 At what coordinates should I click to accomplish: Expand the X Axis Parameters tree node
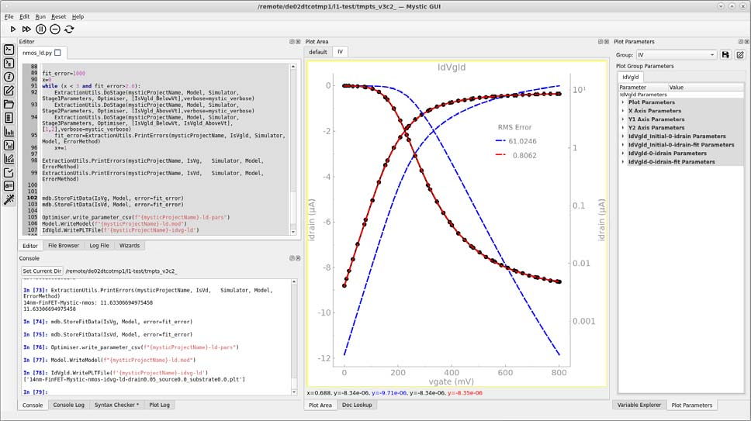click(623, 111)
